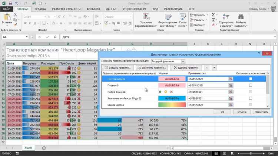Click the Создать правило button
278x156 pixels.
tap(118, 68)
